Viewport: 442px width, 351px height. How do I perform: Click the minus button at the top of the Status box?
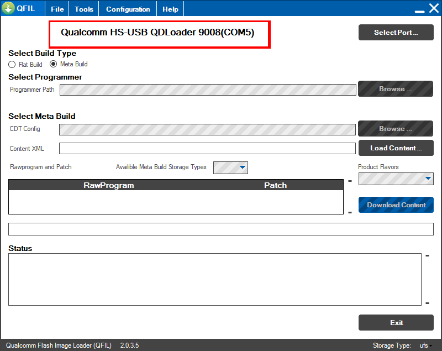427,256
